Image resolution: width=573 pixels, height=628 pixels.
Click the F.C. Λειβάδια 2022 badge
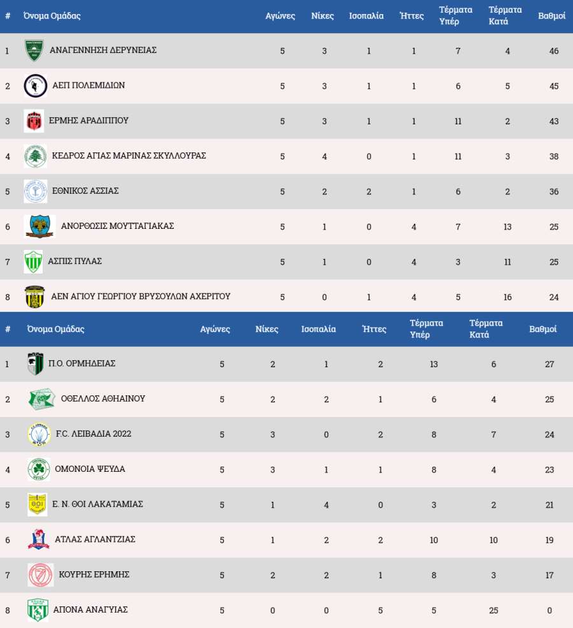coord(39,434)
